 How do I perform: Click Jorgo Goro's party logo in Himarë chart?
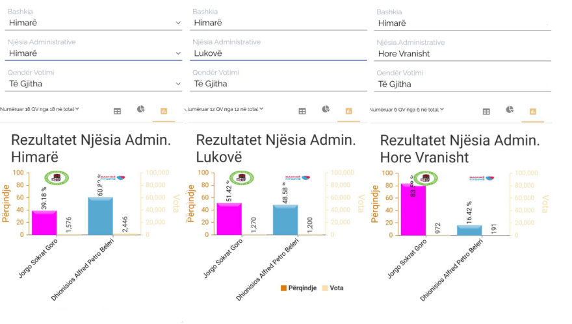tap(57, 178)
